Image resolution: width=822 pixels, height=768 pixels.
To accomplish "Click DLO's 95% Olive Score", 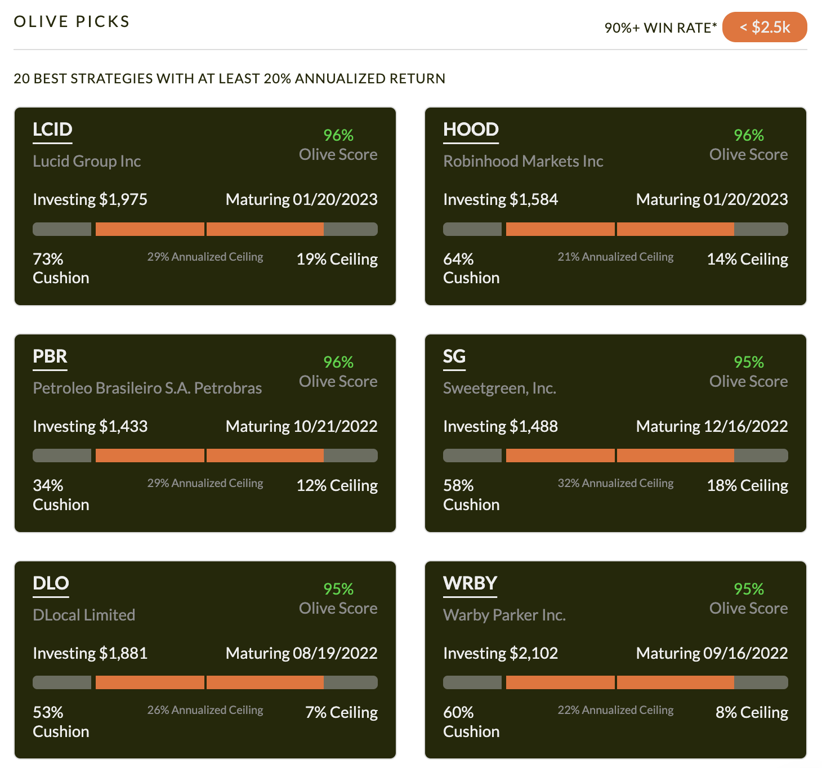I will [x=338, y=599].
